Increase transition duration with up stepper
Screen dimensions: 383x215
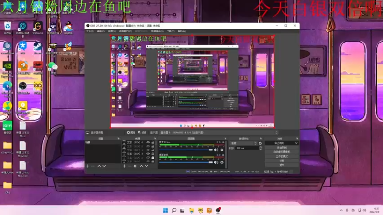coord(260,147)
